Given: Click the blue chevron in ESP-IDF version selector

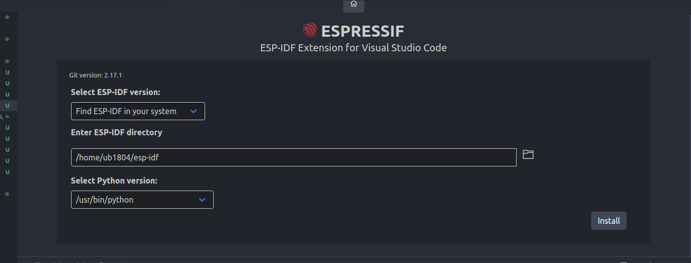Looking at the screenshot, I should point(194,111).
